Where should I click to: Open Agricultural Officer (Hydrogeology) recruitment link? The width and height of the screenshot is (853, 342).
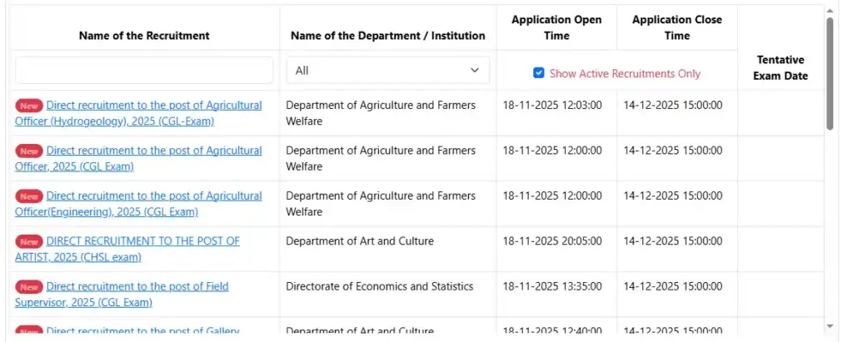[x=153, y=106]
